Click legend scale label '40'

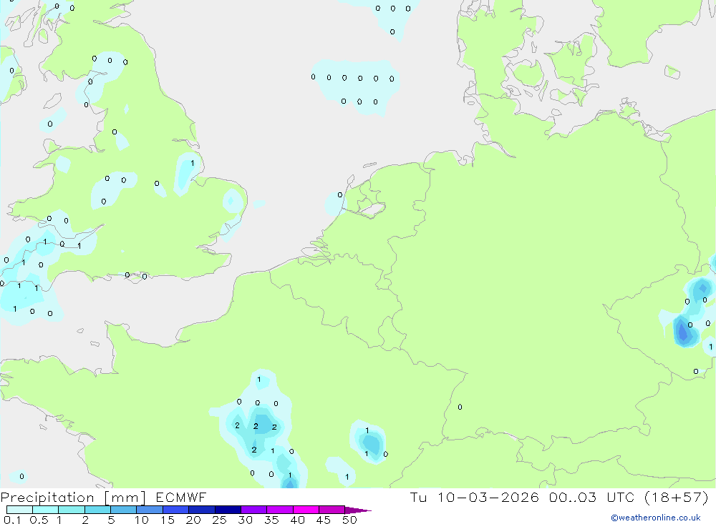298,520
